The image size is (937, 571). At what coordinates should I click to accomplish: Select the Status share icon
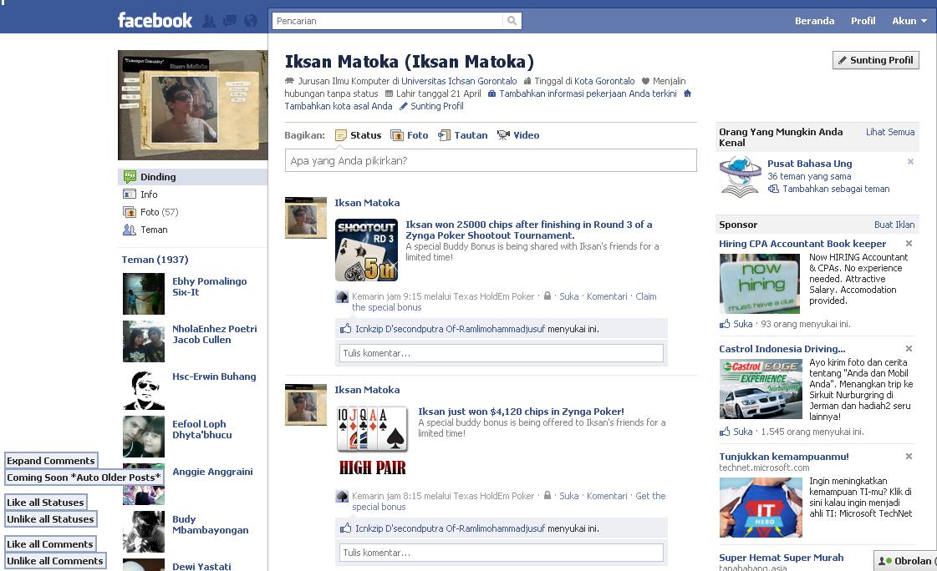click(341, 135)
